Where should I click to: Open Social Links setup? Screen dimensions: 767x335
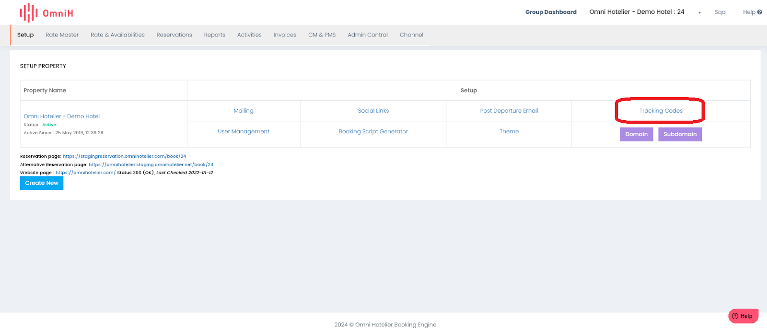(x=373, y=111)
